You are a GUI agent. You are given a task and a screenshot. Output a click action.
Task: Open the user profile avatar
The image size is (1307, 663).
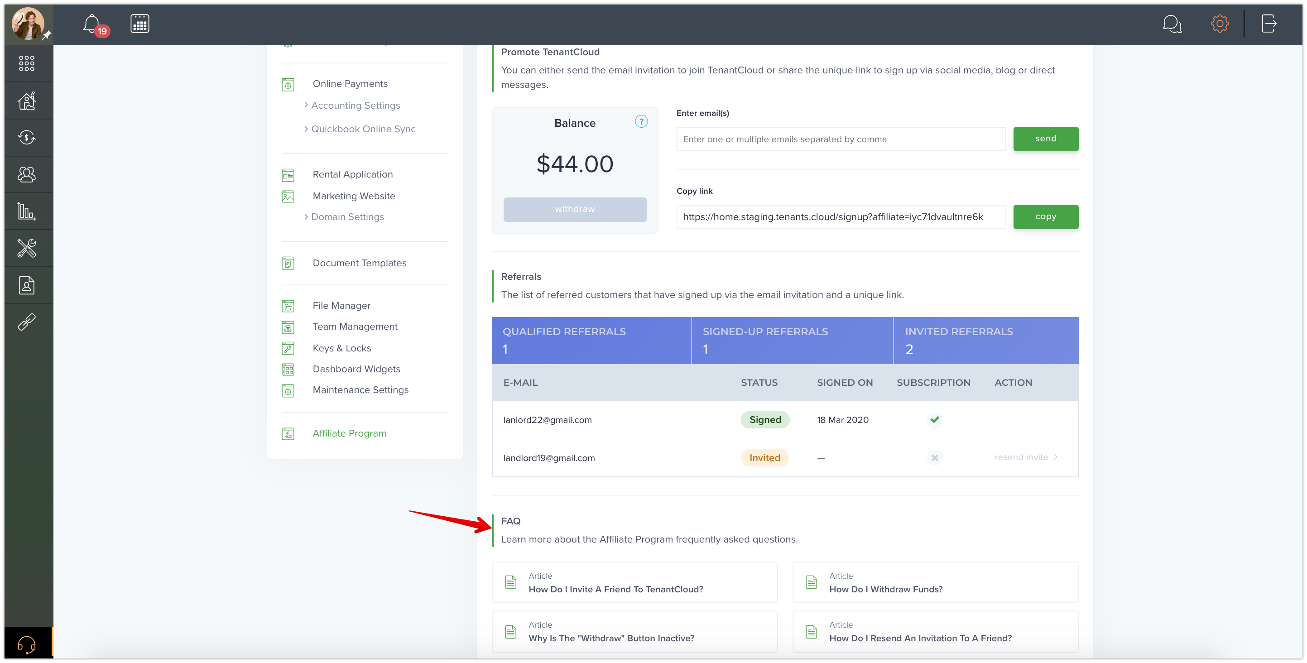[28, 24]
